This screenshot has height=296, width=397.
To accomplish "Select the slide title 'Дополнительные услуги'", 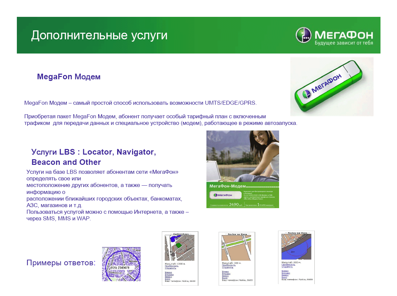I will 99,35.
